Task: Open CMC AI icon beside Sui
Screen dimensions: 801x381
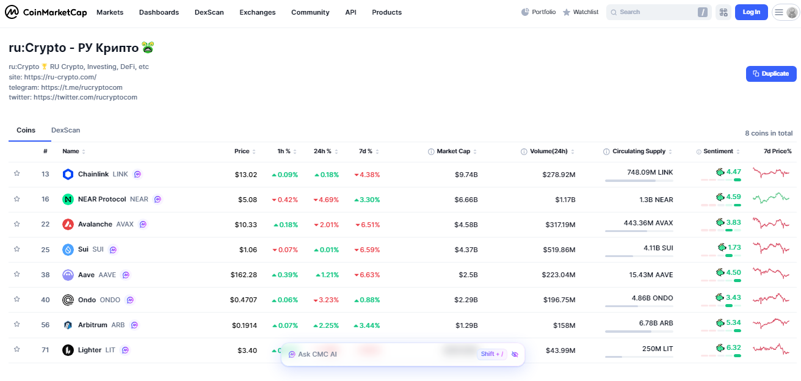Action: (x=113, y=249)
